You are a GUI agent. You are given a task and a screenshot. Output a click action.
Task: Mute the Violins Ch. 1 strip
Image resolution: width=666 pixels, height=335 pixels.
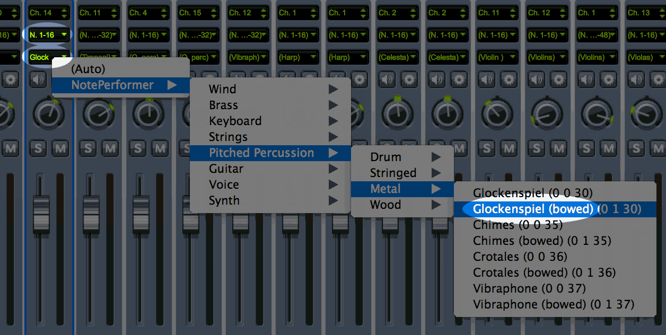coord(609,148)
